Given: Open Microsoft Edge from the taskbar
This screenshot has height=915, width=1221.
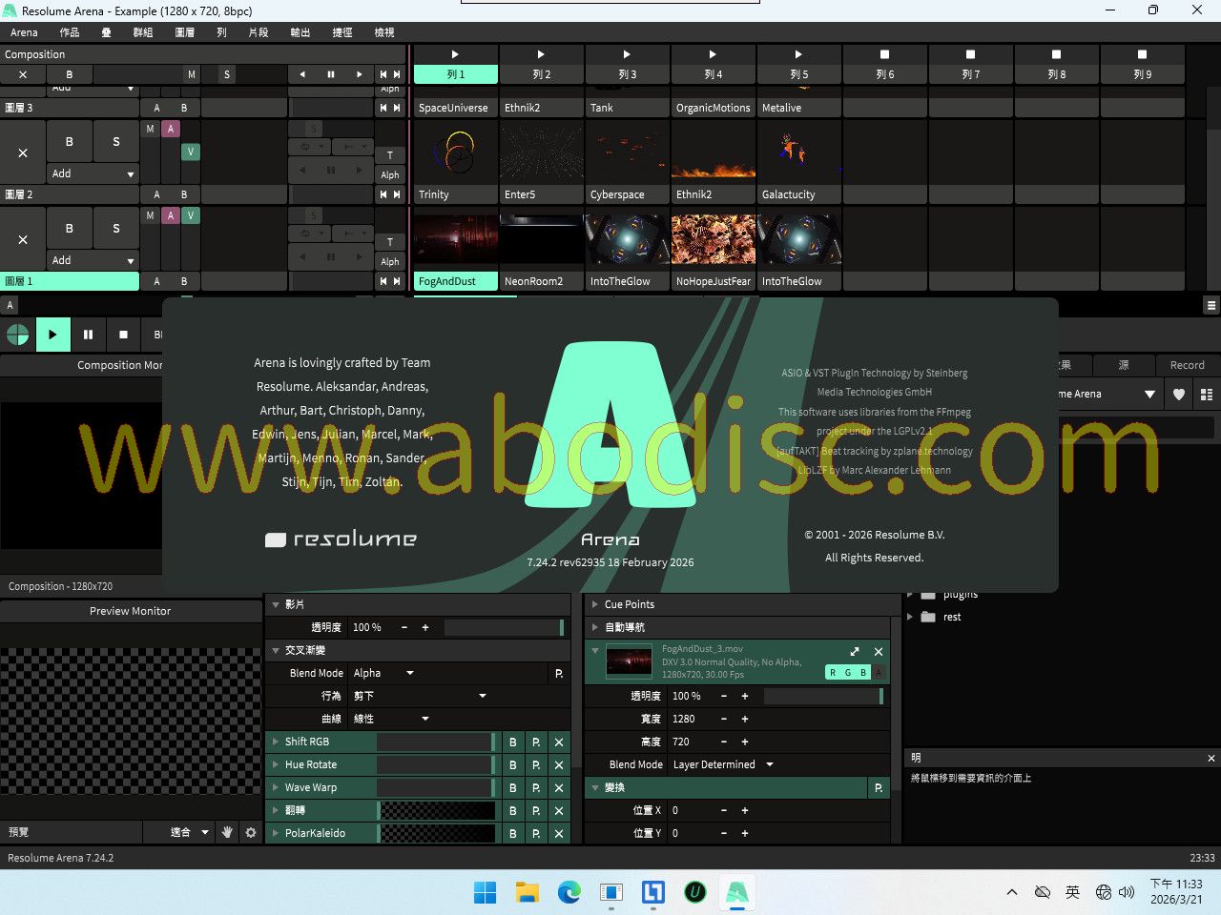Looking at the screenshot, I should pos(569,892).
